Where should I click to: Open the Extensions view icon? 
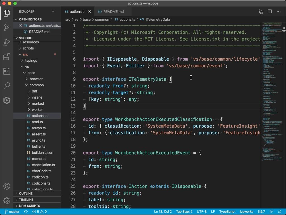(7, 57)
